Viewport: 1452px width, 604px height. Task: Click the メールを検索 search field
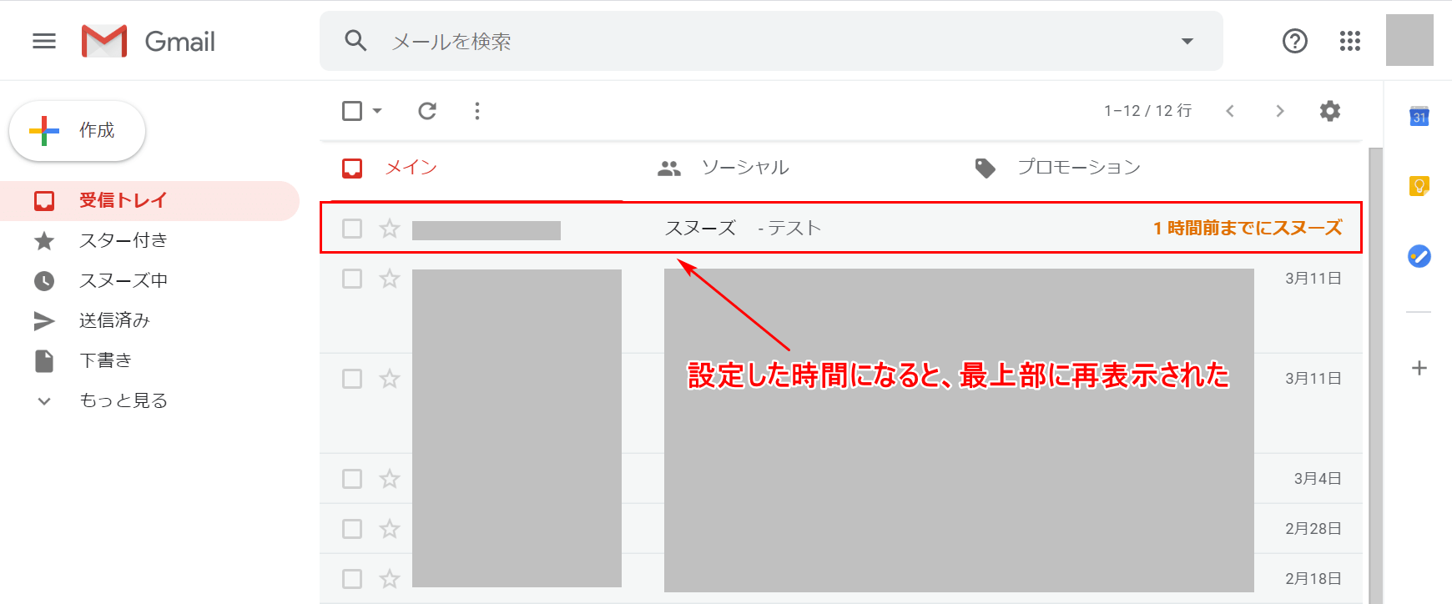click(751, 41)
